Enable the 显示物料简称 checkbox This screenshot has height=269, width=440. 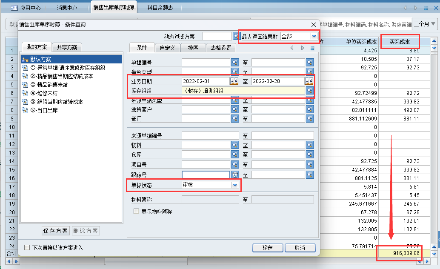coord(137,212)
